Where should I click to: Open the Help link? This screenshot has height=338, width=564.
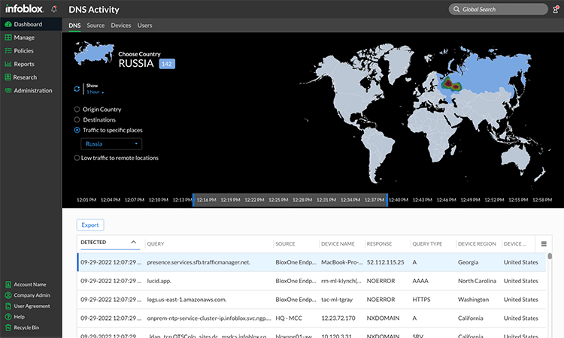click(19, 317)
